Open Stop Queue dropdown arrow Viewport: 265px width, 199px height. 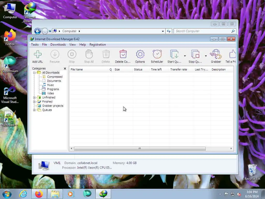pyautogui.click(x=206, y=56)
